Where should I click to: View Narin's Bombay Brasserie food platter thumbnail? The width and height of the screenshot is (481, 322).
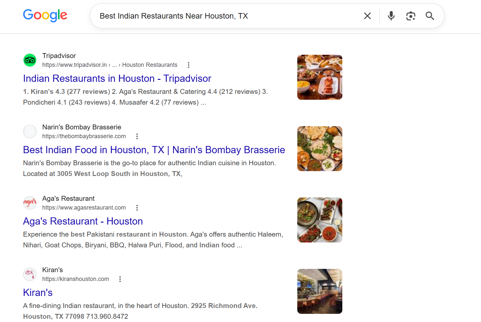pyautogui.click(x=320, y=149)
